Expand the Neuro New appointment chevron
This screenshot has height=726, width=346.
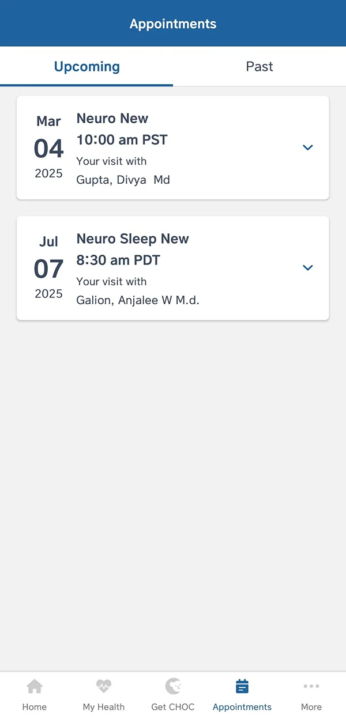pos(308,148)
